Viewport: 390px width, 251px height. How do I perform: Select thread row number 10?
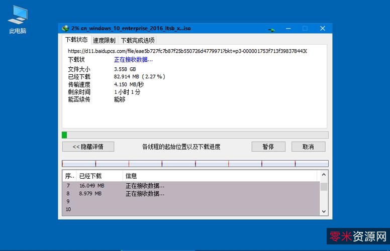pyautogui.click(x=191, y=209)
